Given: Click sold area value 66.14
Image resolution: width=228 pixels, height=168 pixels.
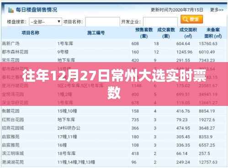Looking at the screenshot, I should coord(182,153).
